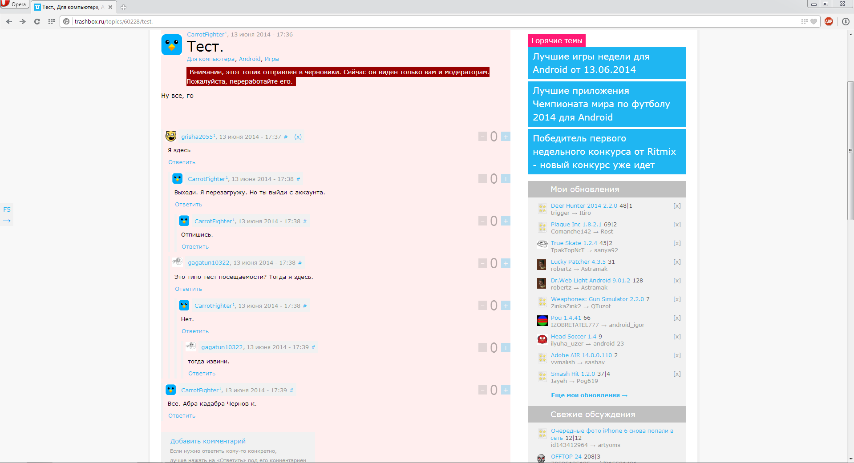Viewport: 854px width, 463px height.
Task: Add page to bookmarks heart icon
Action: click(814, 21)
